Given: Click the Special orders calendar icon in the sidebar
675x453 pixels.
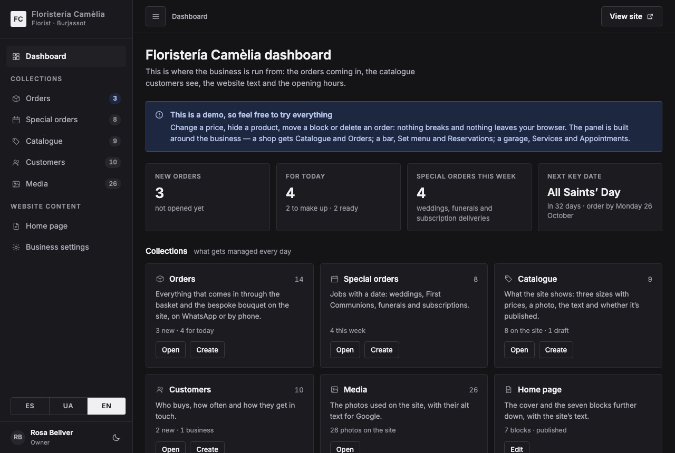Looking at the screenshot, I should click(x=16, y=120).
